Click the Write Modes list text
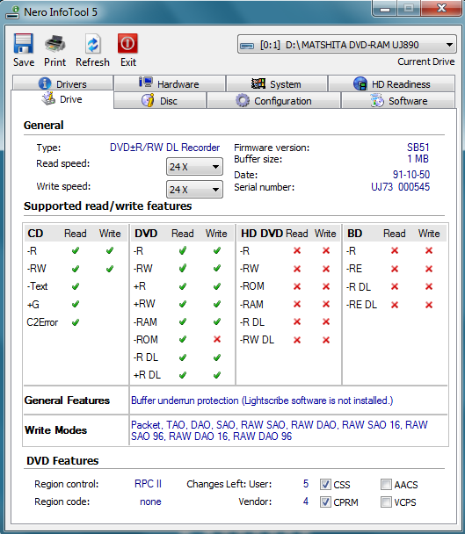 tap(280, 430)
